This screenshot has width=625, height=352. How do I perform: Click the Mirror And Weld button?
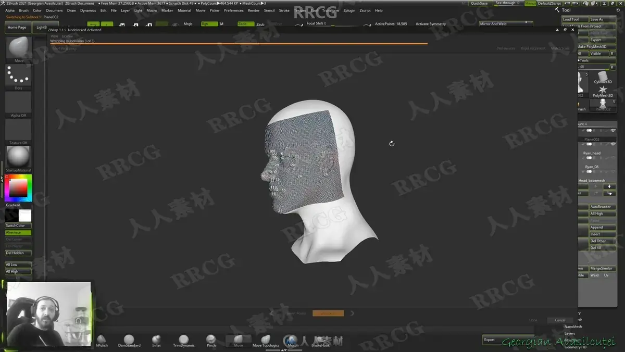[x=506, y=24]
